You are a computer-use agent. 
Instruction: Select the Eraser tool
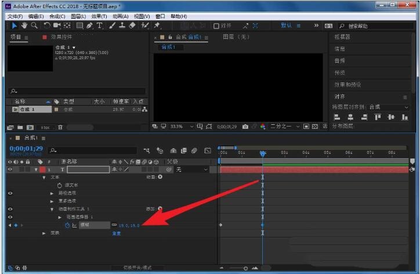(x=132, y=26)
